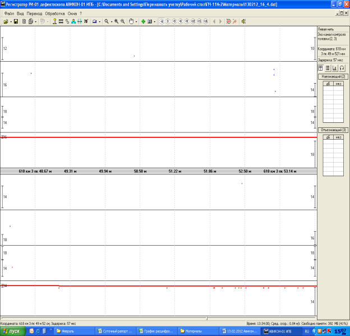This screenshot has height=336, width=350.
Task: Toggle the table view icon in right panel
Action: click(321, 68)
